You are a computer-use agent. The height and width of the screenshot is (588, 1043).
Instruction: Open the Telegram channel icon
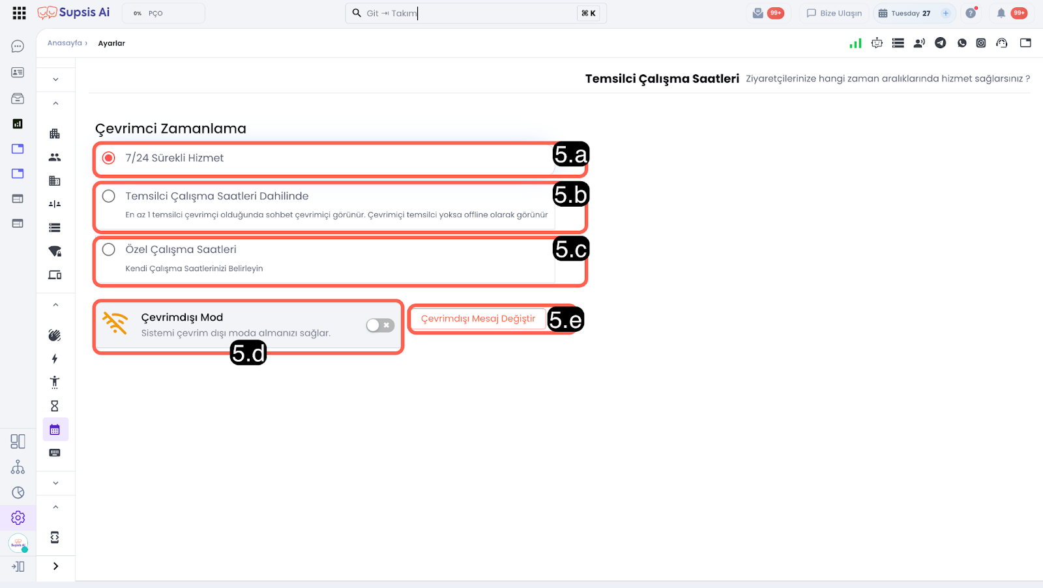940,43
